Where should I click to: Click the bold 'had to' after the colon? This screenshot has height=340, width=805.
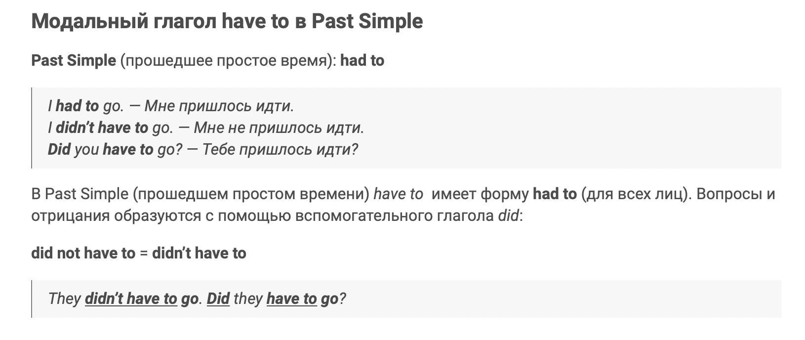362,60
